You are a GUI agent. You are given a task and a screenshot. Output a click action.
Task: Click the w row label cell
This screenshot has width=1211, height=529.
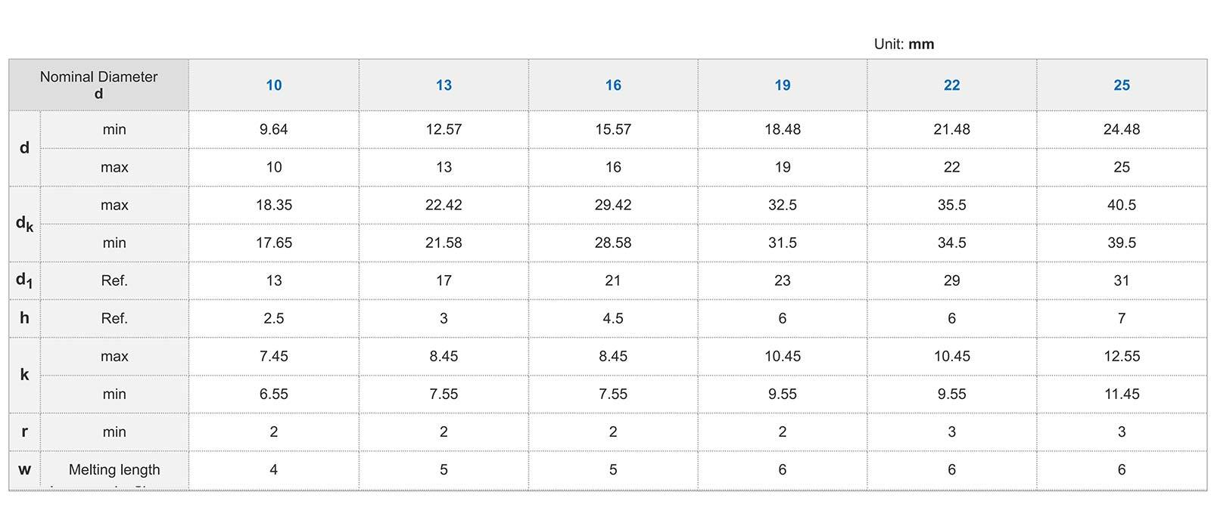click(25, 469)
